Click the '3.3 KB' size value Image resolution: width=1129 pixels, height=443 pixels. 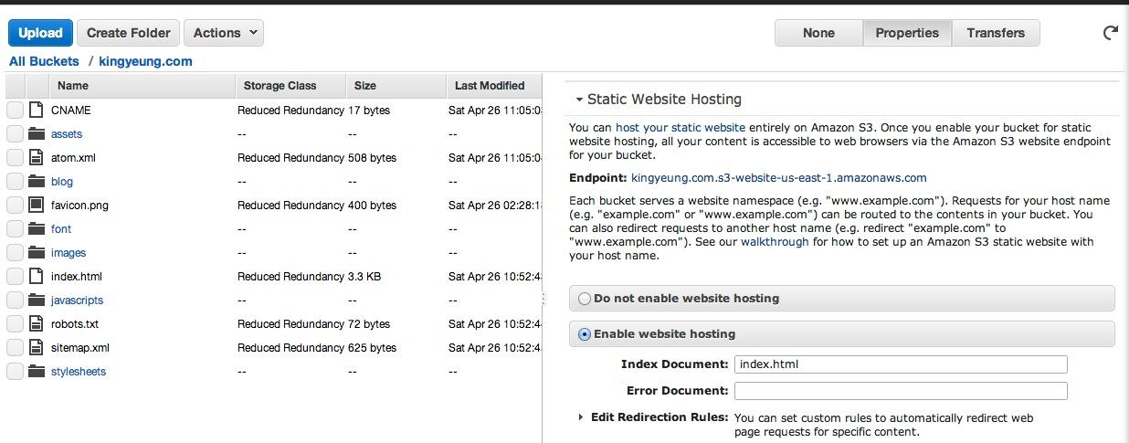364,277
